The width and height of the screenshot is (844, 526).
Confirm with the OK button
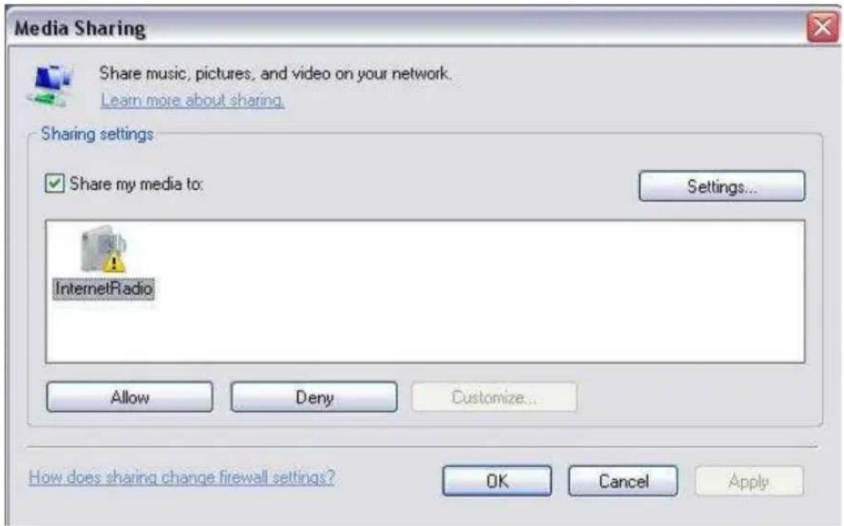(x=497, y=481)
